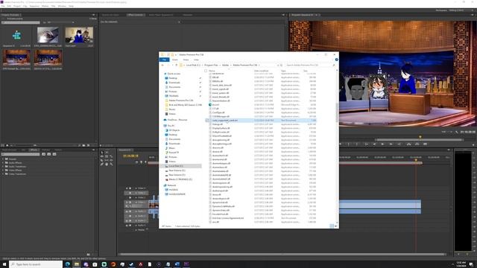The image size is (477, 268).
Task: Click the Adobe Premiere Pro taskbar icon
Action: [x=186, y=264]
